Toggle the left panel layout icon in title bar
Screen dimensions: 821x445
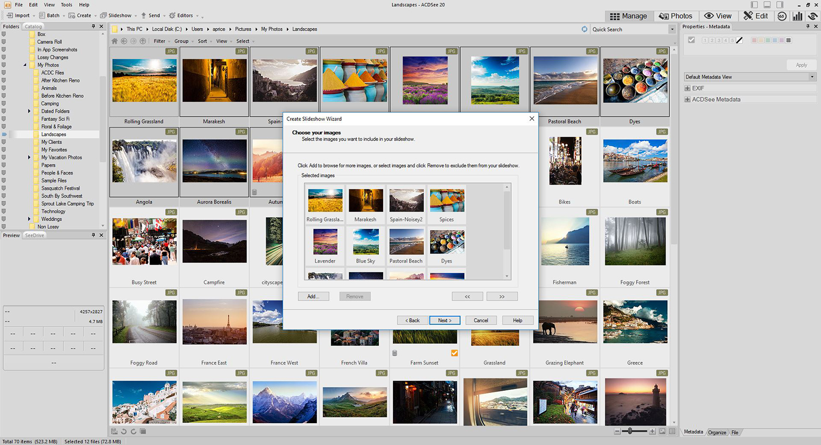[754, 4]
